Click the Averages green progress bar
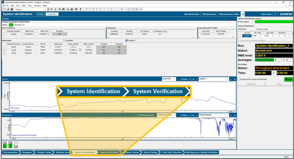The height and width of the screenshot is (159, 294). (264, 60)
